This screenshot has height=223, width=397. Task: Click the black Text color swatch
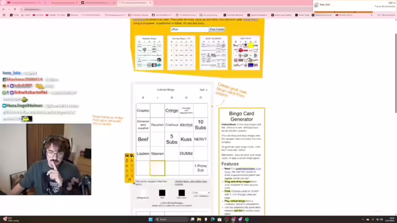click(162, 193)
